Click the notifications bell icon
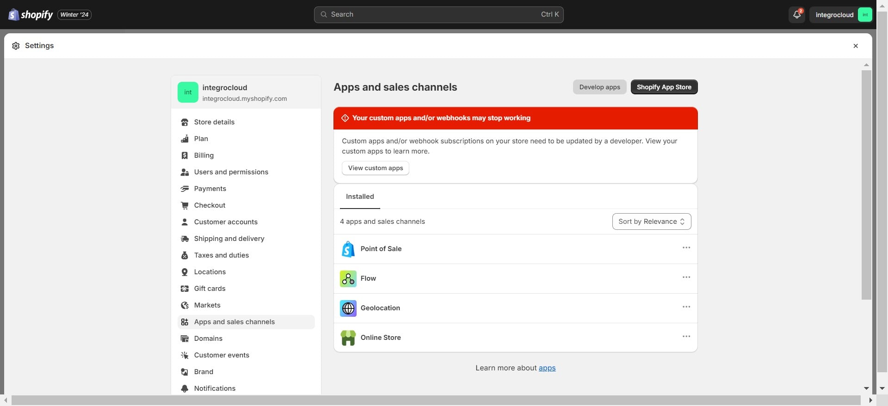 pos(796,15)
